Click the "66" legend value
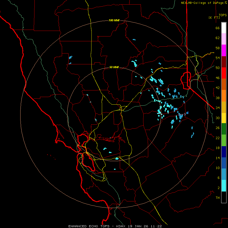 tap(218, 28)
